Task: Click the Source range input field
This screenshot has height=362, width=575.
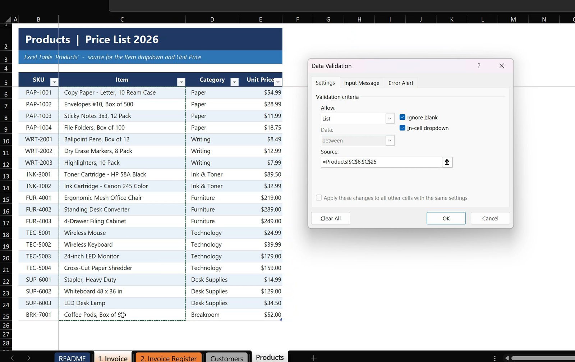Action: point(381,162)
